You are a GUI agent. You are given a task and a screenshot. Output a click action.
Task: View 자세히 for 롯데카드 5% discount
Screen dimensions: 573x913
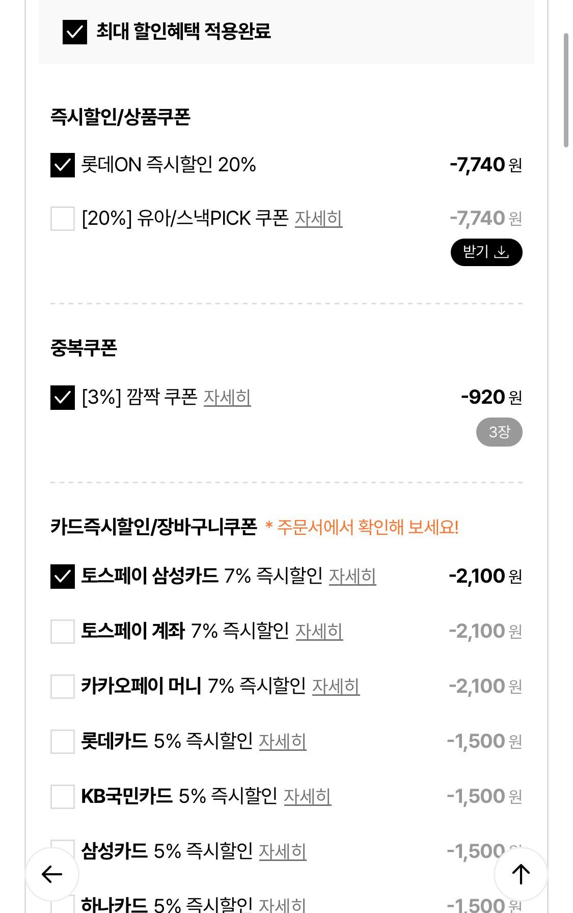(282, 742)
